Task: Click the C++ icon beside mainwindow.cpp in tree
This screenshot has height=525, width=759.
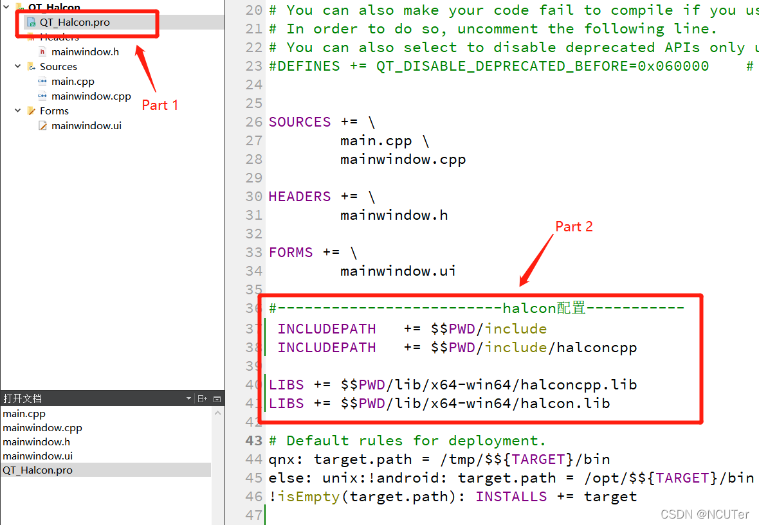Action: [42, 96]
